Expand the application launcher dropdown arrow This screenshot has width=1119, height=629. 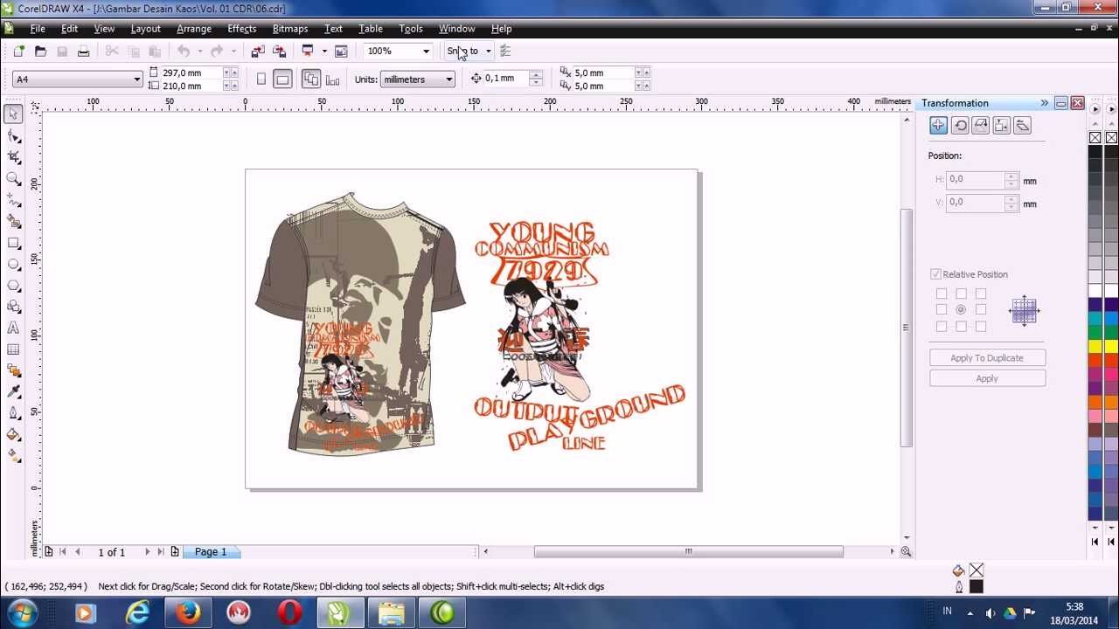(x=324, y=52)
